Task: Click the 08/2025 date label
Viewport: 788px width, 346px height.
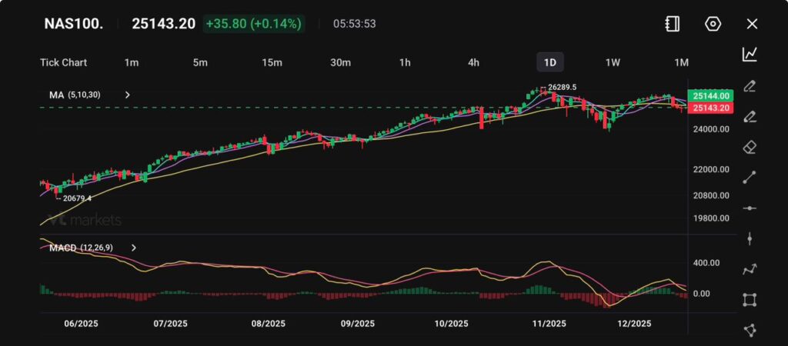Action: [x=269, y=324]
